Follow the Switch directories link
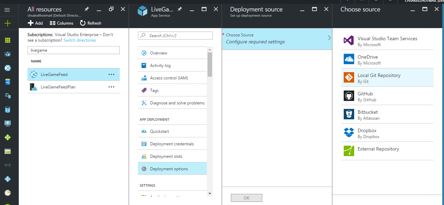The height and width of the screenshot is (205, 444). (x=80, y=40)
